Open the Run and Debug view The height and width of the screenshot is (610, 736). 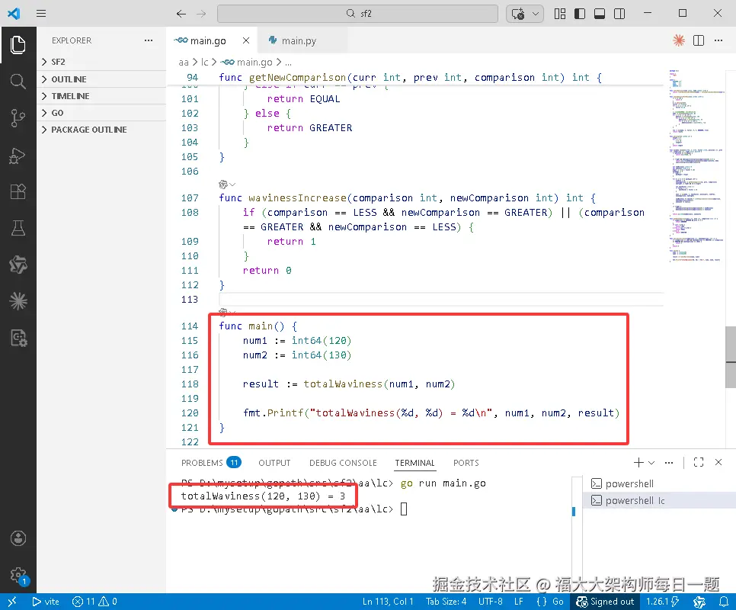[x=18, y=155]
